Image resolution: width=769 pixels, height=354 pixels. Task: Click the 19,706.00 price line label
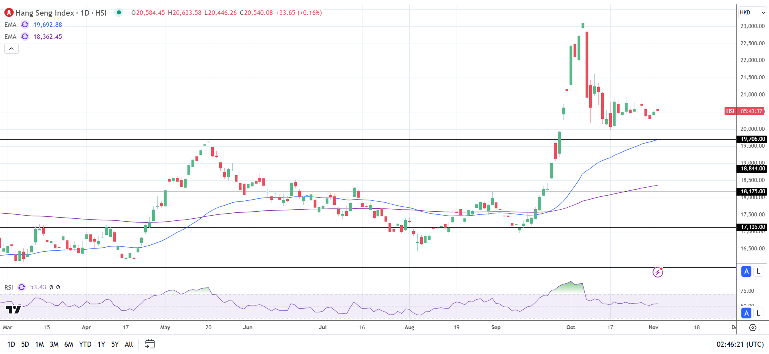(752, 139)
